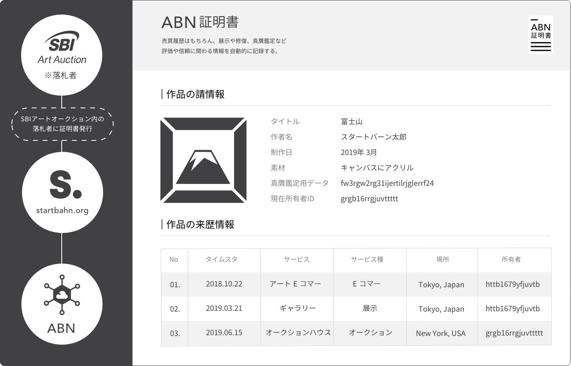Click the 所有者 column header
Image resolution: width=571 pixels, height=366 pixels.
[514, 259]
